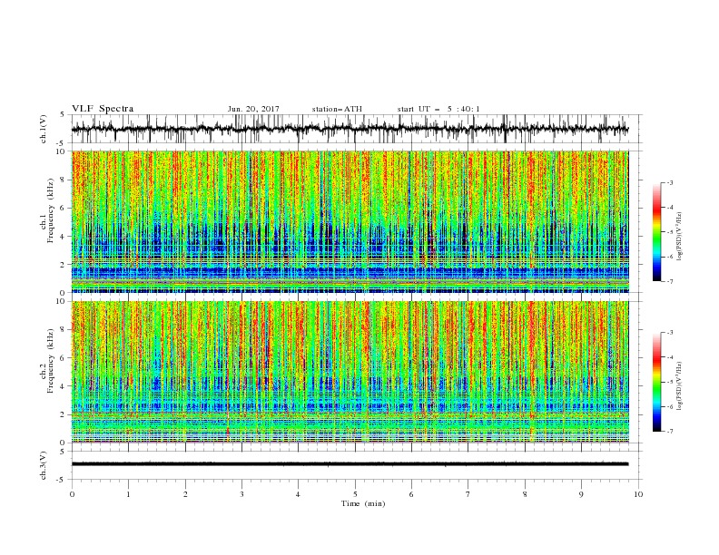Click the ch.1 voltage waveform trace
This screenshot has width=719, height=555.
(x=350, y=129)
